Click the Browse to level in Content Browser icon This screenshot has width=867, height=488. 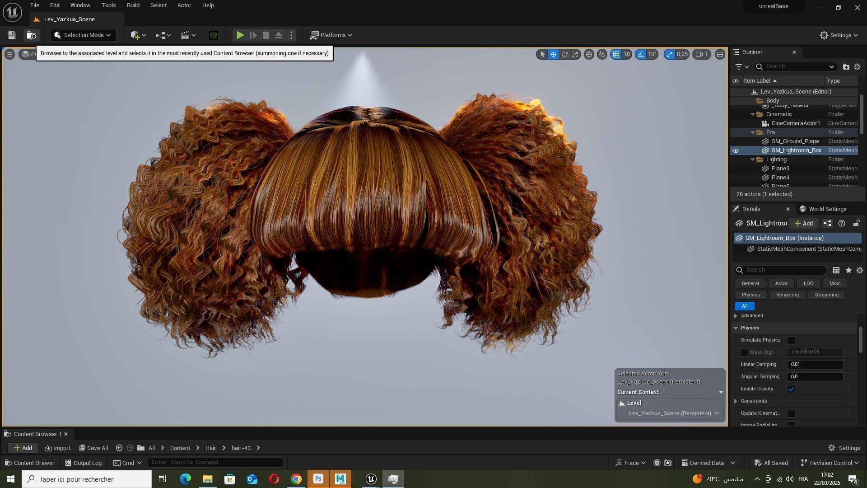pos(31,35)
